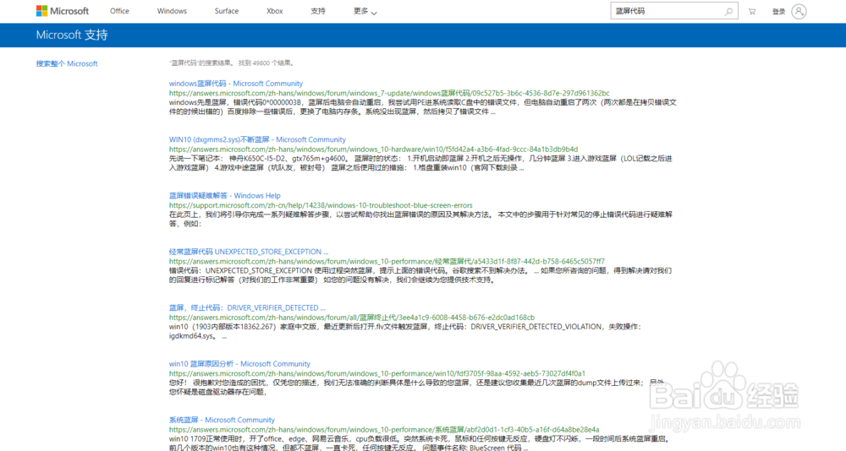
Task: Click the windows_10-hardware forum URL
Action: pos(373,149)
